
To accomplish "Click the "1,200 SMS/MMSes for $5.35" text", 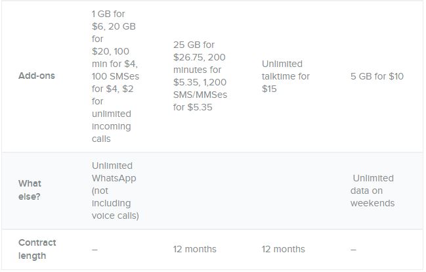I will tap(202, 101).
